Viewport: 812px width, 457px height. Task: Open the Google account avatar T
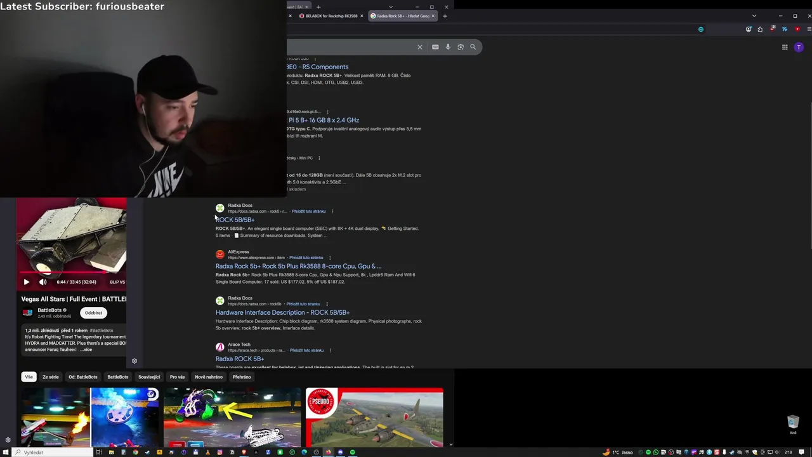(x=799, y=47)
